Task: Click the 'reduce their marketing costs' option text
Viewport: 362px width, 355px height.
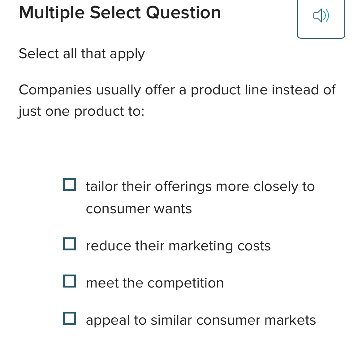Action: click(178, 246)
